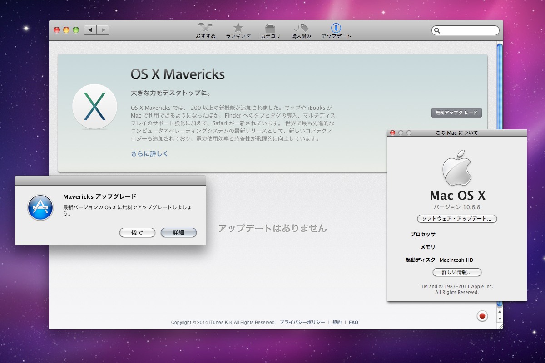The height and width of the screenshot is (363, 545).
Task: Click ソフトウェア・アップデート... button
Action: click(x=457, y=219)
